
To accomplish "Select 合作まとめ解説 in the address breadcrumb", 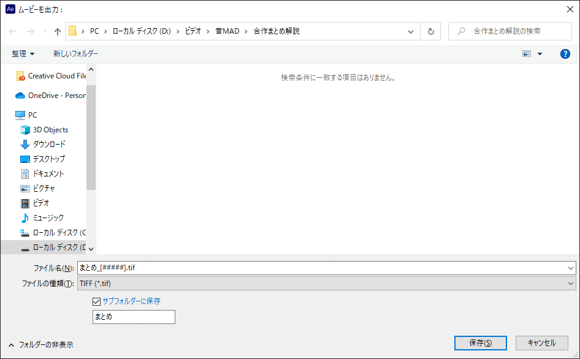I will coord(277,31).
